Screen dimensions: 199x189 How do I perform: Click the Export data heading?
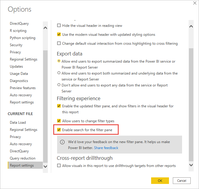[70, 54]
